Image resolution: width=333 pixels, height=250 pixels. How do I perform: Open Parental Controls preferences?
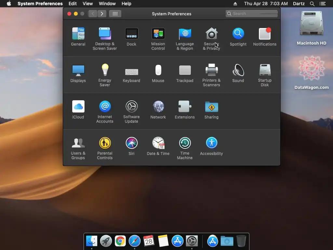[105, 148]
